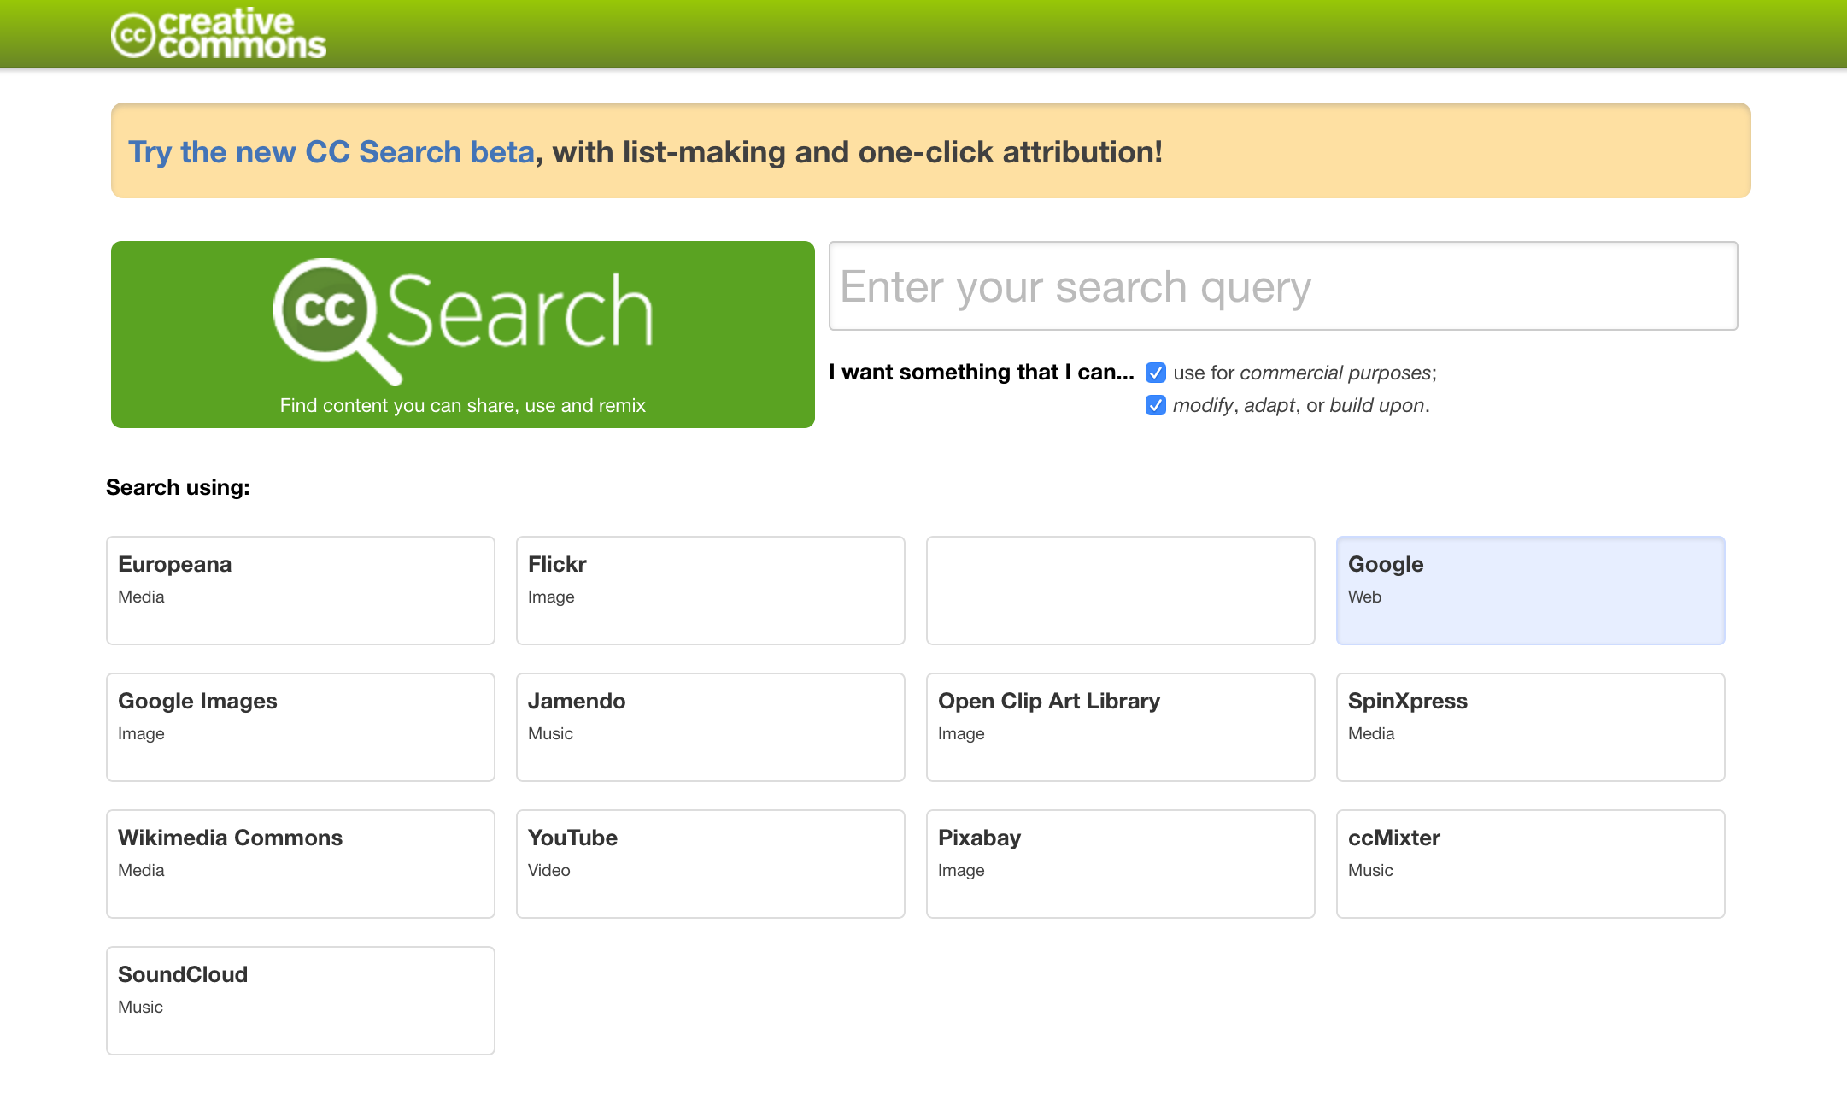Click the CC Search banner image
The height and width of the screenshot is (1111, 1847).
(x=463, y=334)
